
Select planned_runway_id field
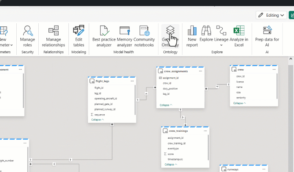coord(105,109)
